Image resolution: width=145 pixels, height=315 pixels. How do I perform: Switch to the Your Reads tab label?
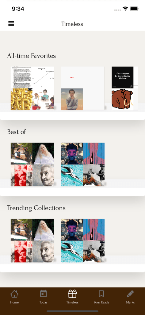101,302
